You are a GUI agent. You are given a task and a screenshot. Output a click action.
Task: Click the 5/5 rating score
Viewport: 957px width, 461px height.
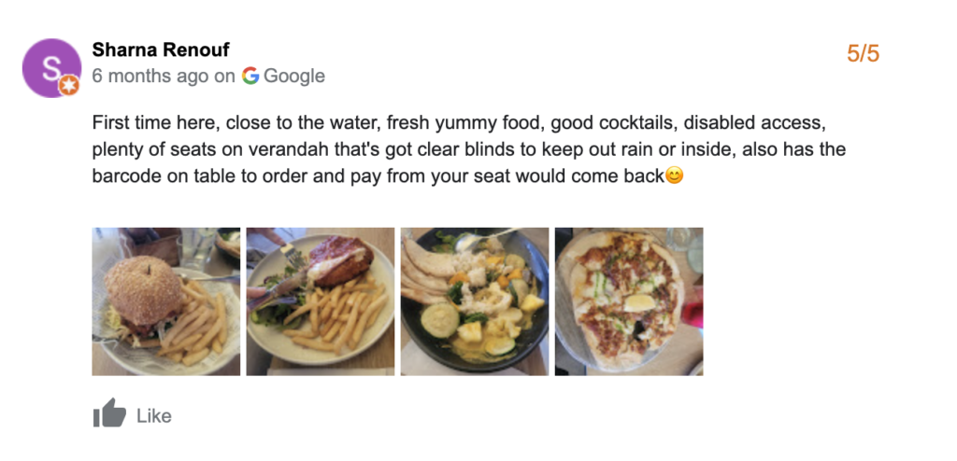[x=863, y=53]
